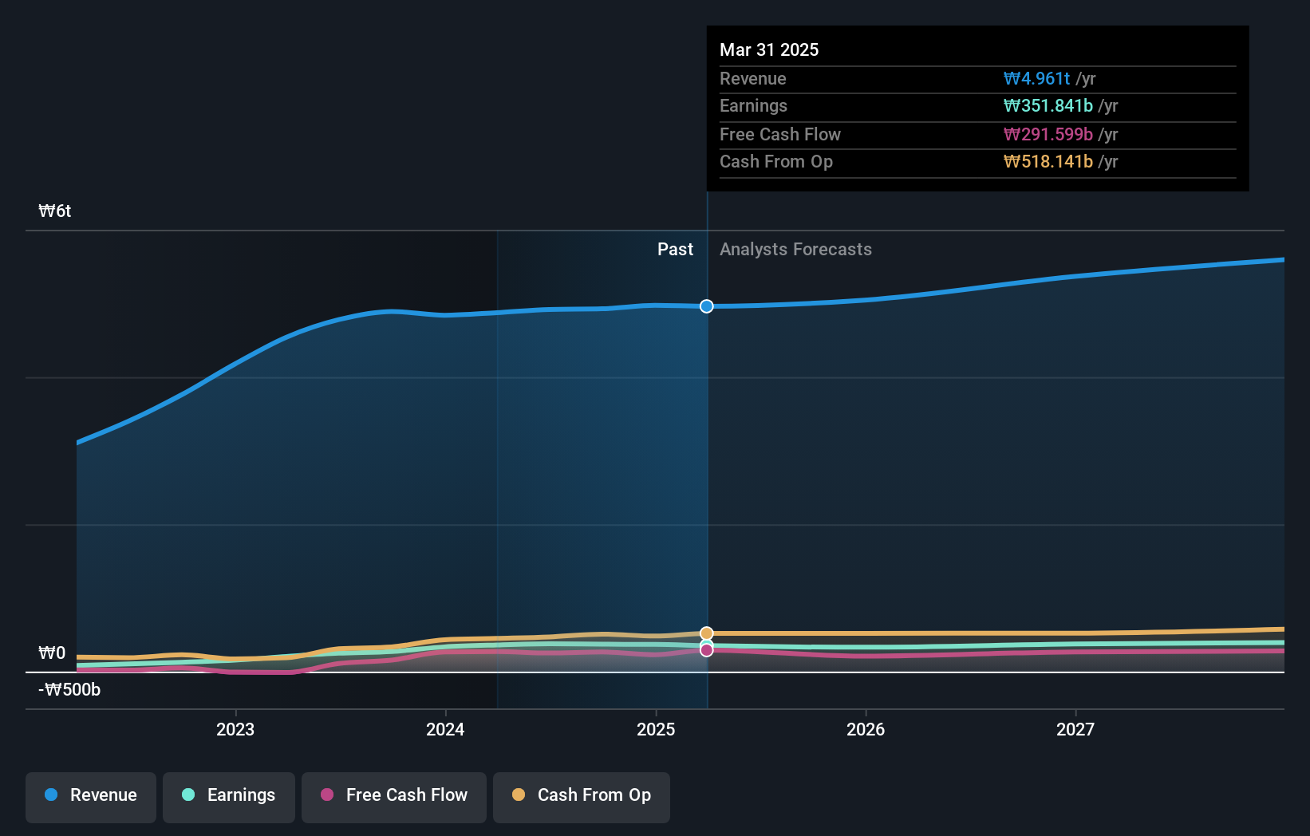
Task: Click the 2027 x-axis label
Action: [1075, 729]
